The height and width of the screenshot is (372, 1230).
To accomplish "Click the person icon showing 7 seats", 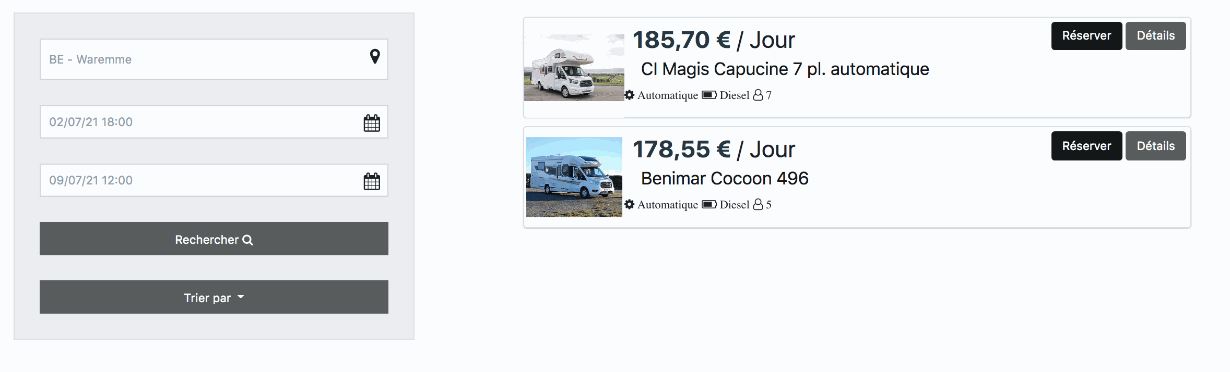I will [758, 95].
